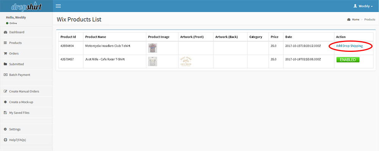Click the Create Manual Orders edit icon

click(x=5, y=92)
